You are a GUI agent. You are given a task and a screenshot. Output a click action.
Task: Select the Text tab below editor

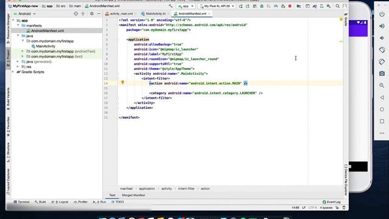click(x=112, y=195)
